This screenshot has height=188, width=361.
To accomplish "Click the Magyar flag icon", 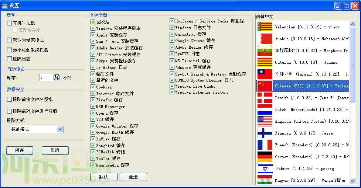I will (x=265, y=180).
